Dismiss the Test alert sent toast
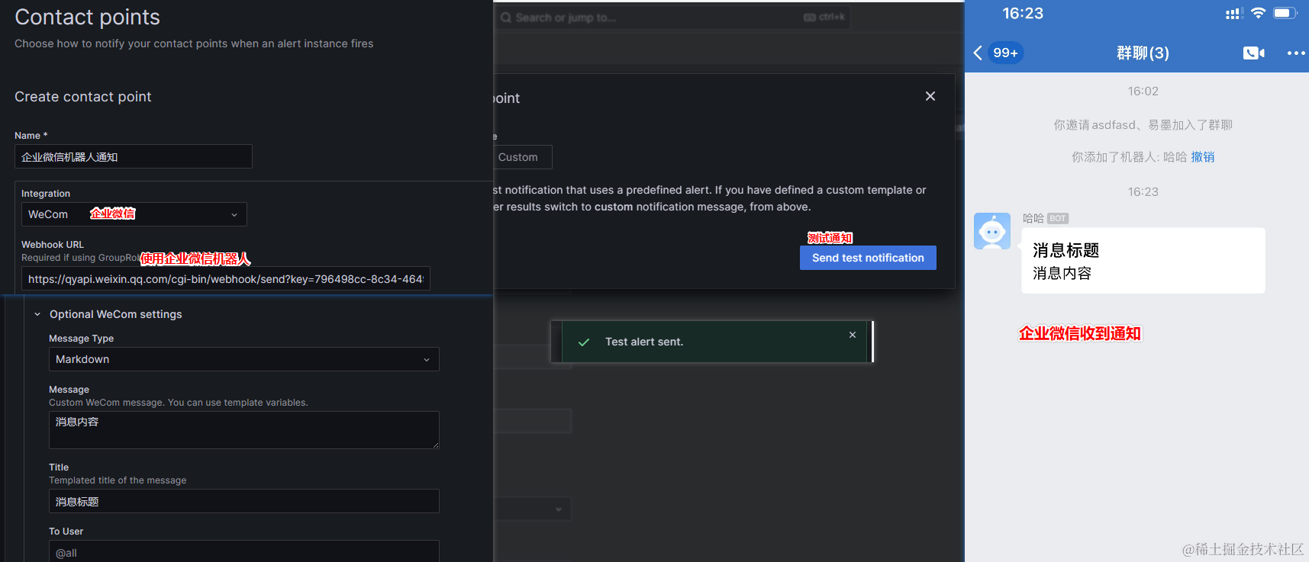Image resolution: width=1309 pixels, height=562 pixels. [x=853, y=335]
